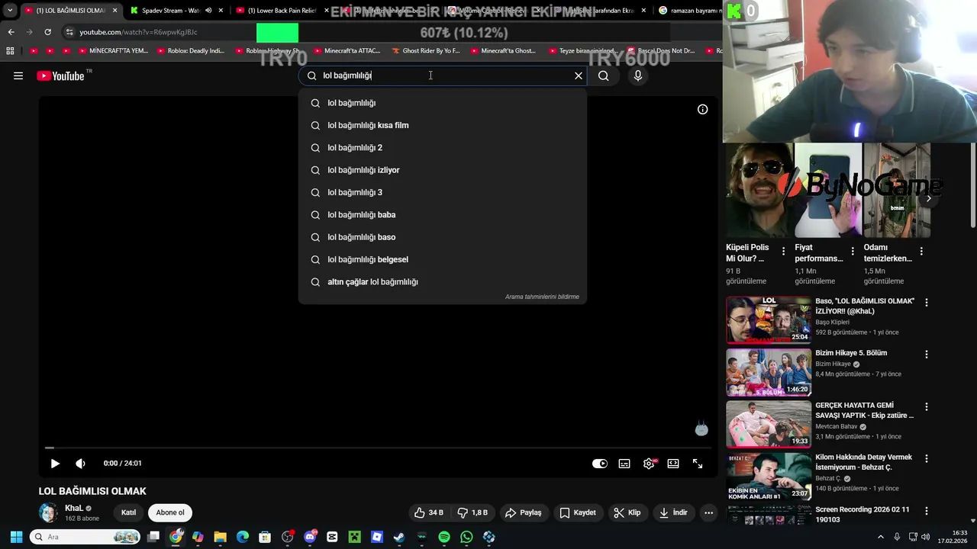Open Steam from the taskbar
Screen dimensions: 977x549
399,537
